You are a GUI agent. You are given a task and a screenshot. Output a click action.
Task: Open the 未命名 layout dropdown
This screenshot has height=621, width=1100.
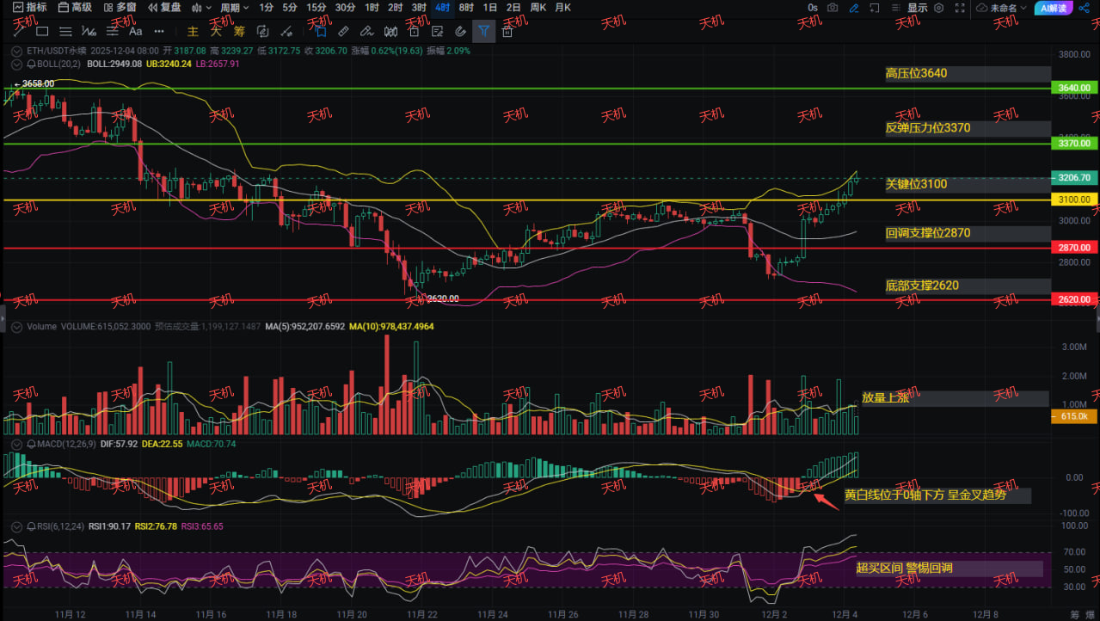[1002, 8]
